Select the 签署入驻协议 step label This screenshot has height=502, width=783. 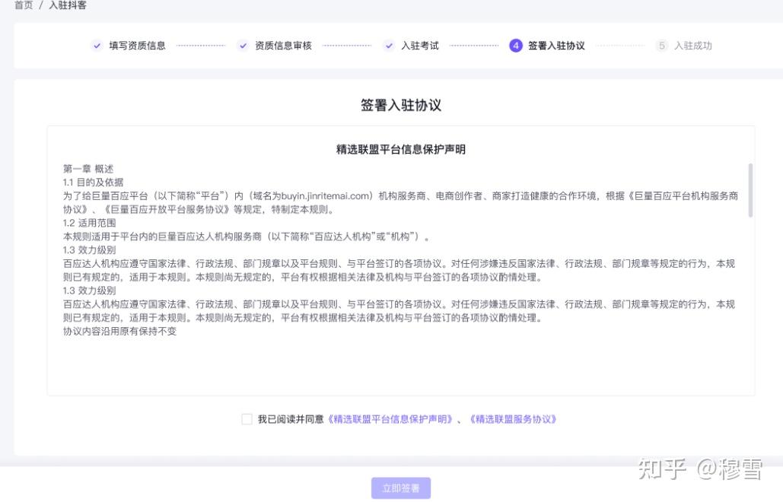556,46
